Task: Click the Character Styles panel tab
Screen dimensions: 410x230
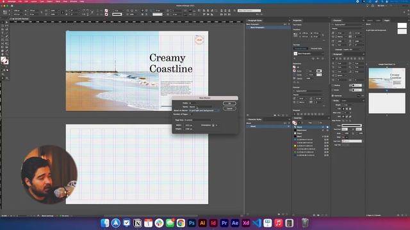Action: (x=255, y=119)
